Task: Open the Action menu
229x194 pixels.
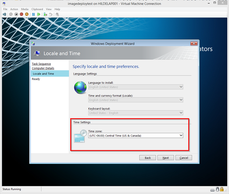Action: pos(14,9)
